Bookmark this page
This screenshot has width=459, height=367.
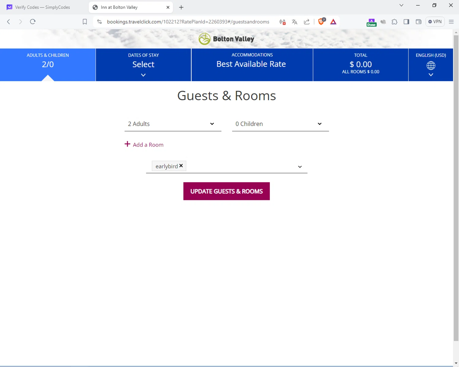85,22
